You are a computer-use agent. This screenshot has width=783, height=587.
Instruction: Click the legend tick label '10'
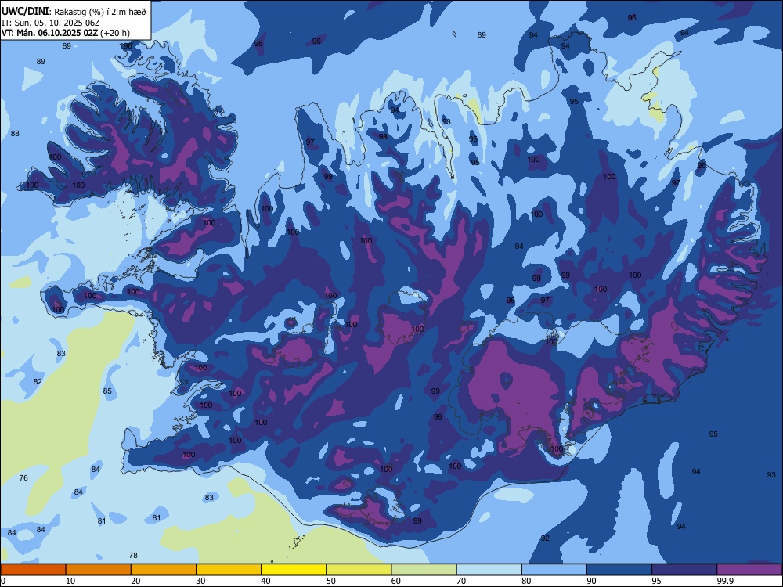70,581
